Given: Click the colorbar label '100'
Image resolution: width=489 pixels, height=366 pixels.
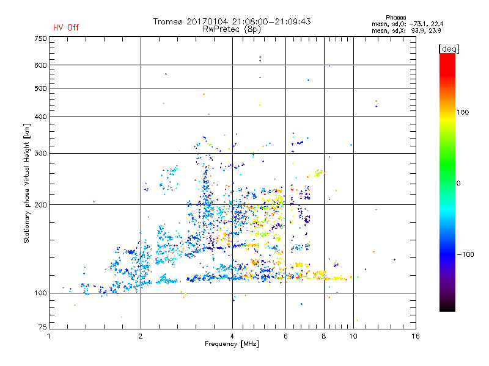Looking at the screenshot, I should point(463,112).
